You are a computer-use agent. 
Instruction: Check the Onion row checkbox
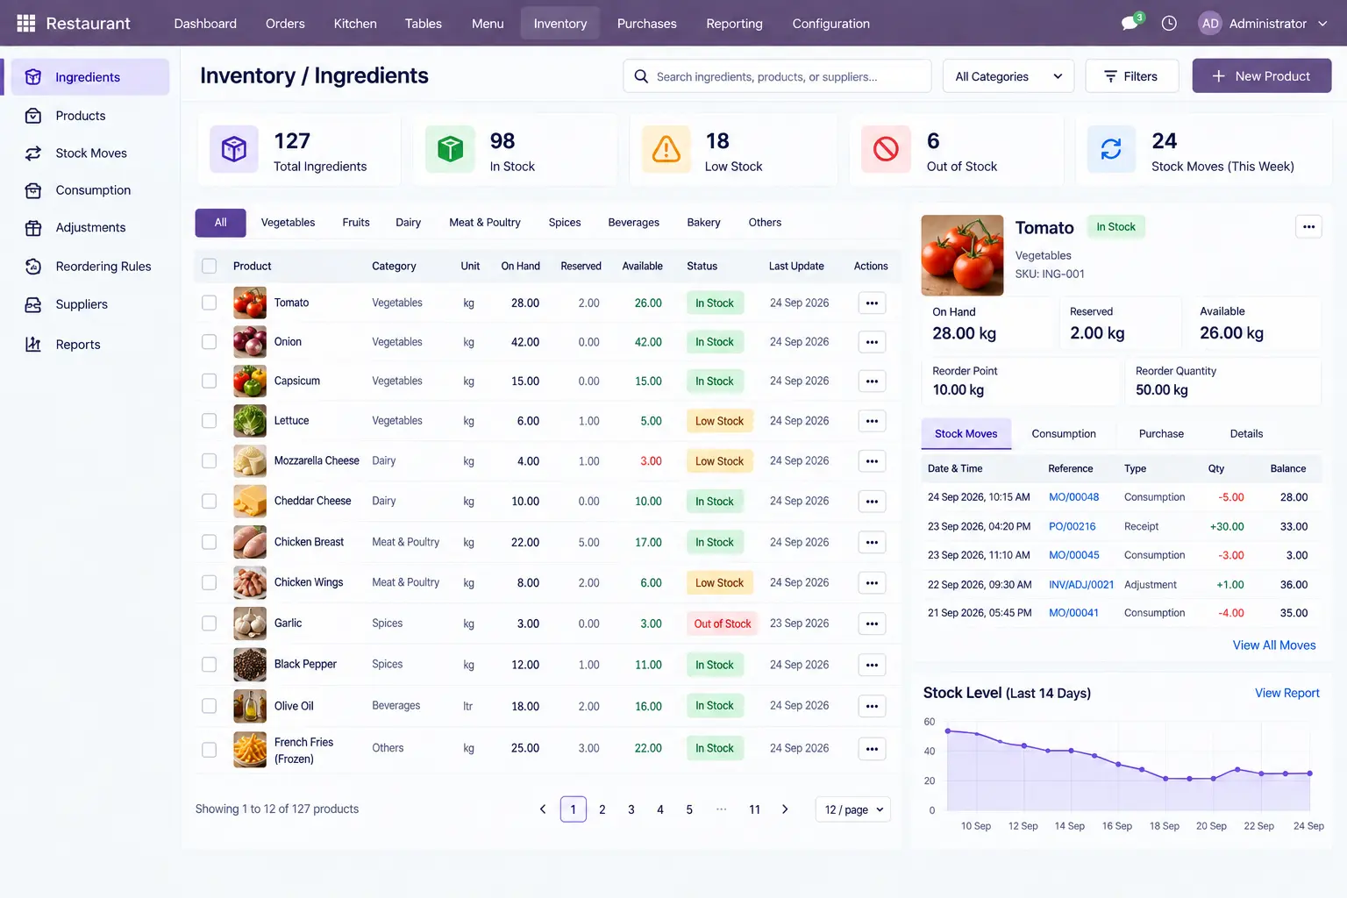pyautogui.click(x=209, y=342)
